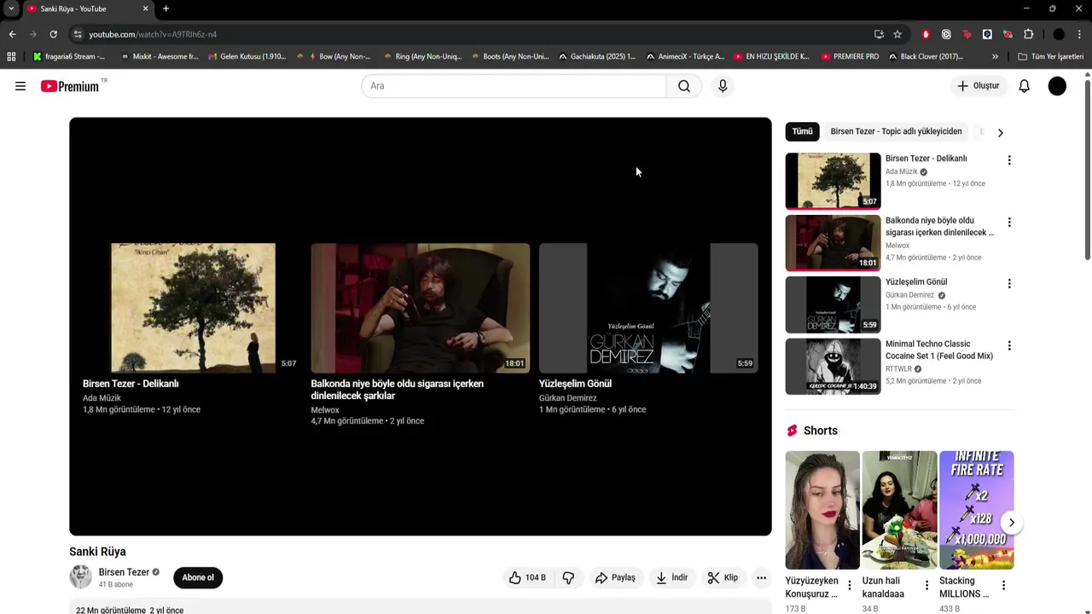Open the YouTube hamburger guide menu

[x=20, y=86]
